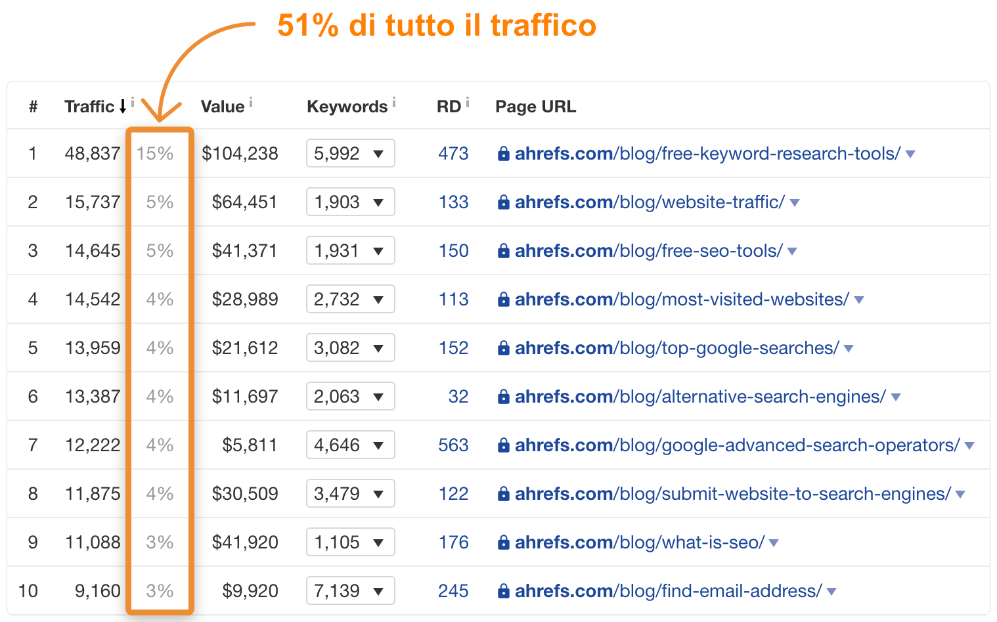997x622 pixels.
Task: Open the 3,082 keywords dropdown
Action: coord(351,347)
